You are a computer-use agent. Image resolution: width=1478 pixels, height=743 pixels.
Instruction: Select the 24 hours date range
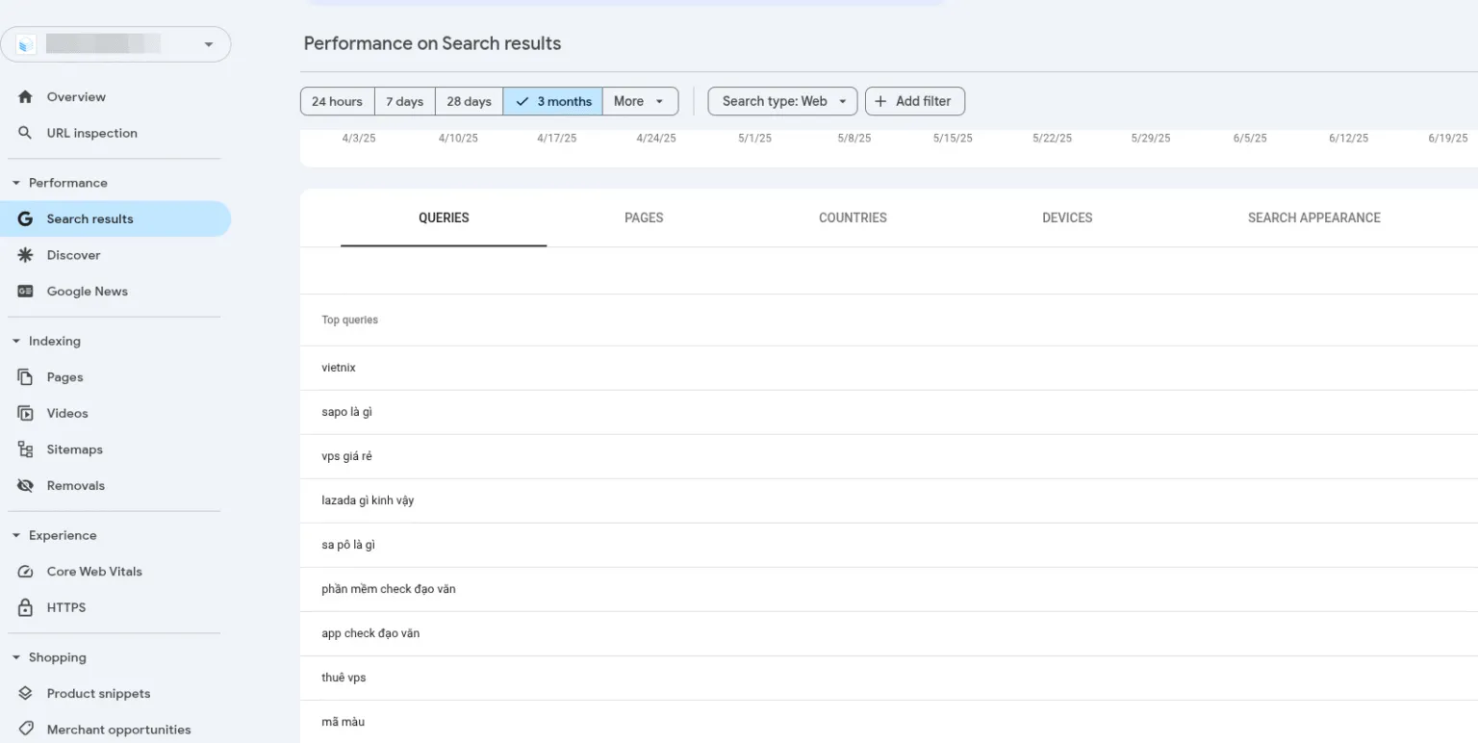[337, 101]
